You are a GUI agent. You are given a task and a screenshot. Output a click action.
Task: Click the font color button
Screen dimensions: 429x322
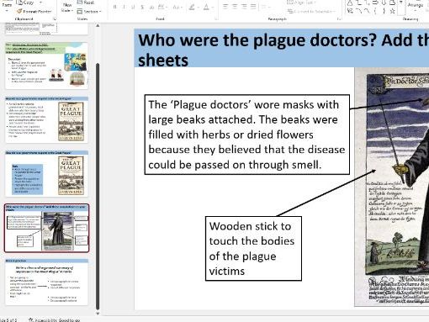click(x=206, y=7)
